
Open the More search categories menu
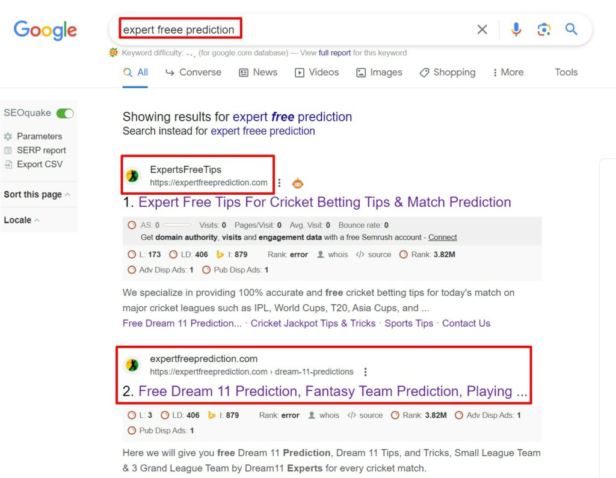pos(508,72)
